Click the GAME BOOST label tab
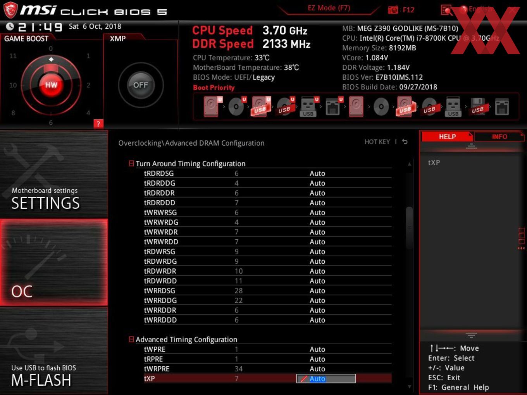This screenshot has height=395, width=527. pyautogui.click(x=26, y=39)
